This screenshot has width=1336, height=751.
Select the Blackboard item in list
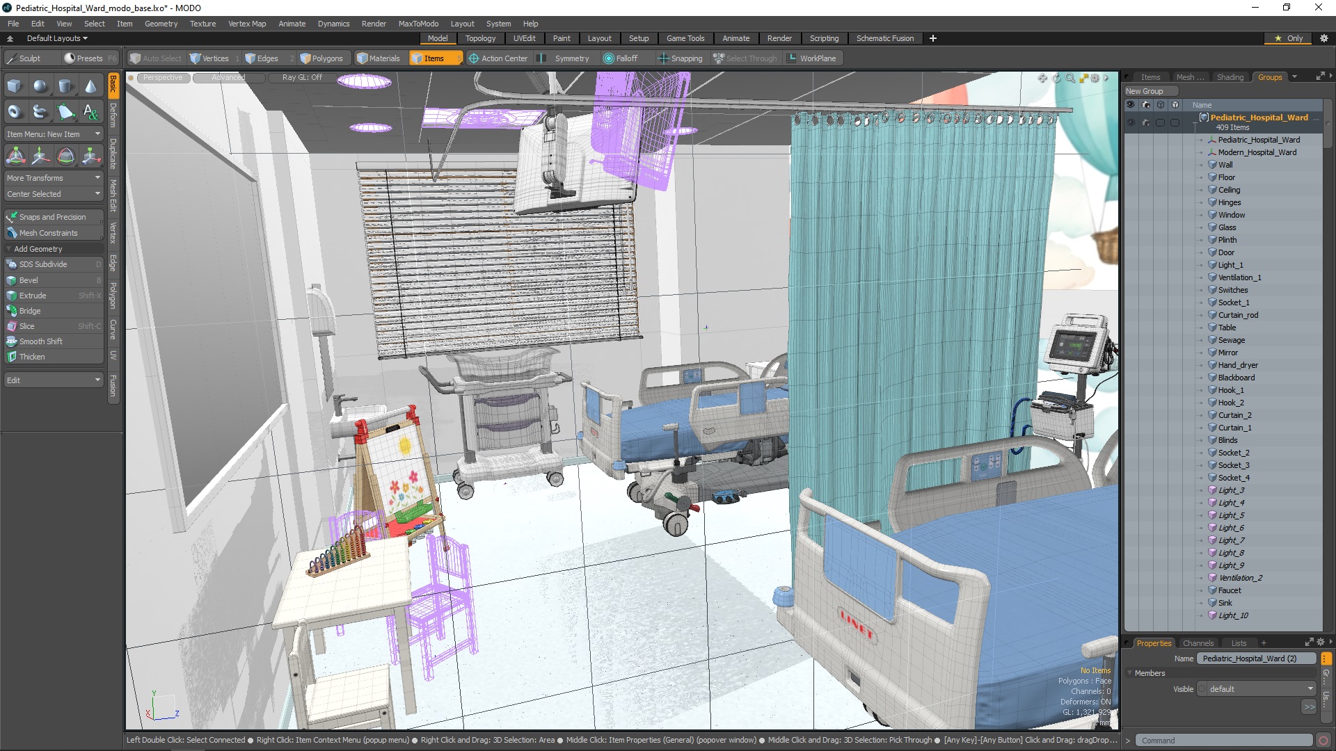tap(1236, 378)
